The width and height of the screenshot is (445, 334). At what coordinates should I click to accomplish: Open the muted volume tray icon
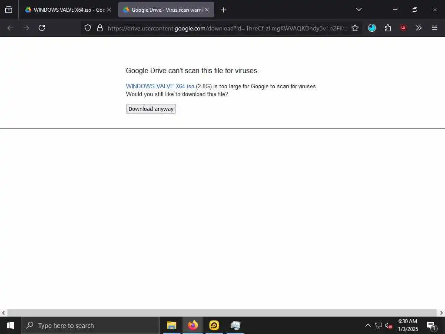pyautogui.click(x=389, y=325)
